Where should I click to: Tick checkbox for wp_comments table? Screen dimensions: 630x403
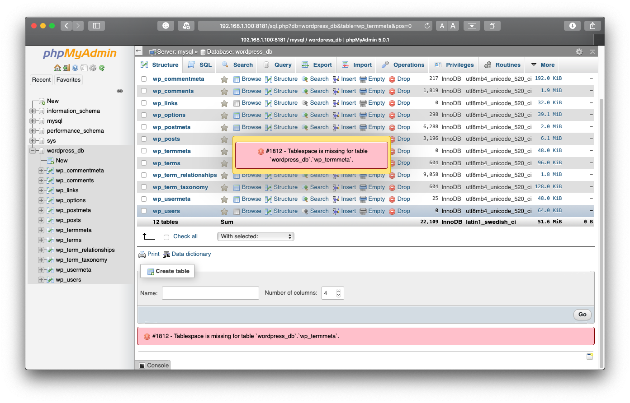pyautogui.click(x=144, y=91)
